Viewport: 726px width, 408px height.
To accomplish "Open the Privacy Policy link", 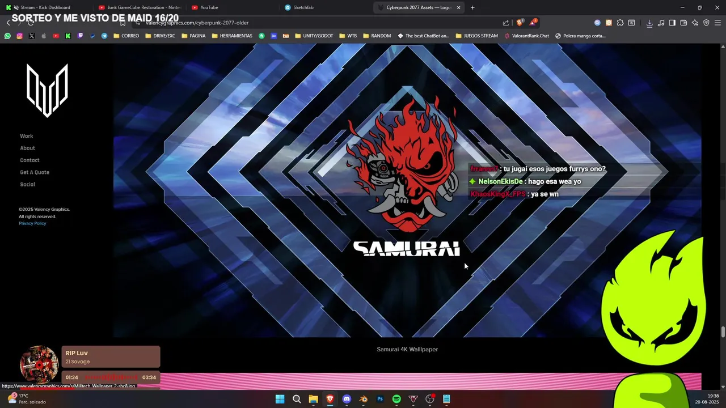I will click(x=32, y=223).
